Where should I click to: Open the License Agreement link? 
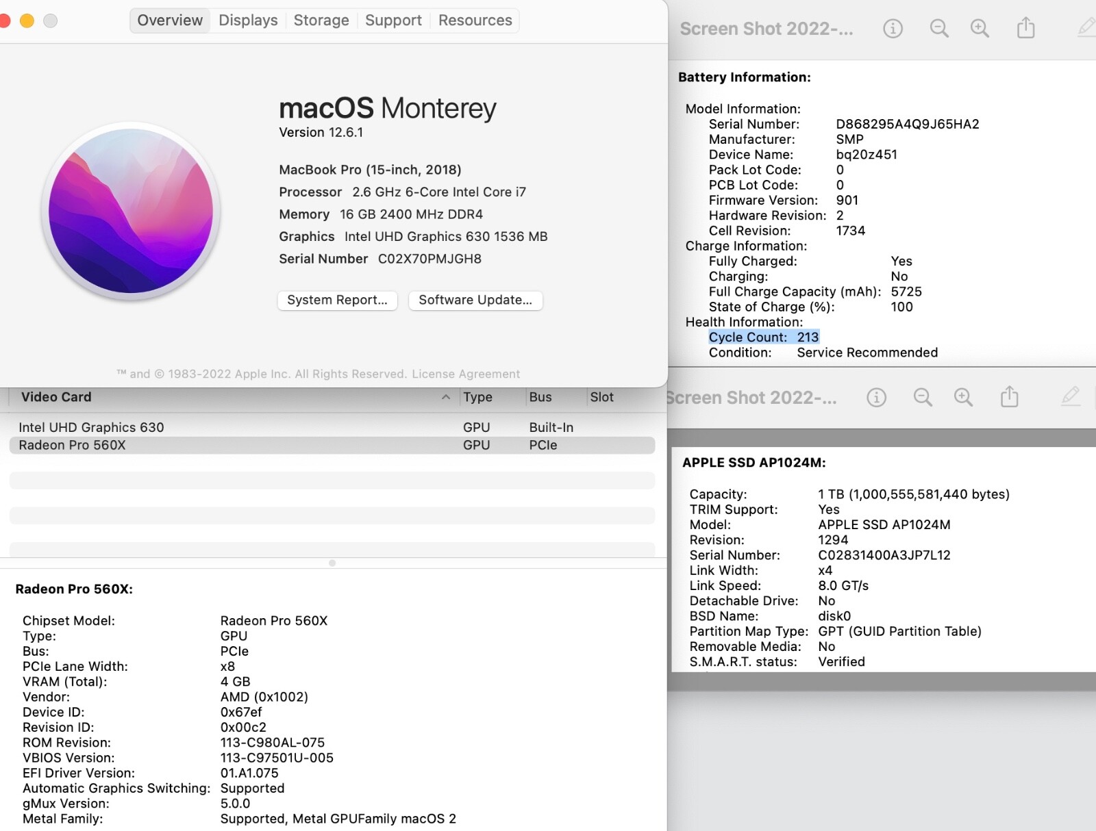tap(466, 374)
